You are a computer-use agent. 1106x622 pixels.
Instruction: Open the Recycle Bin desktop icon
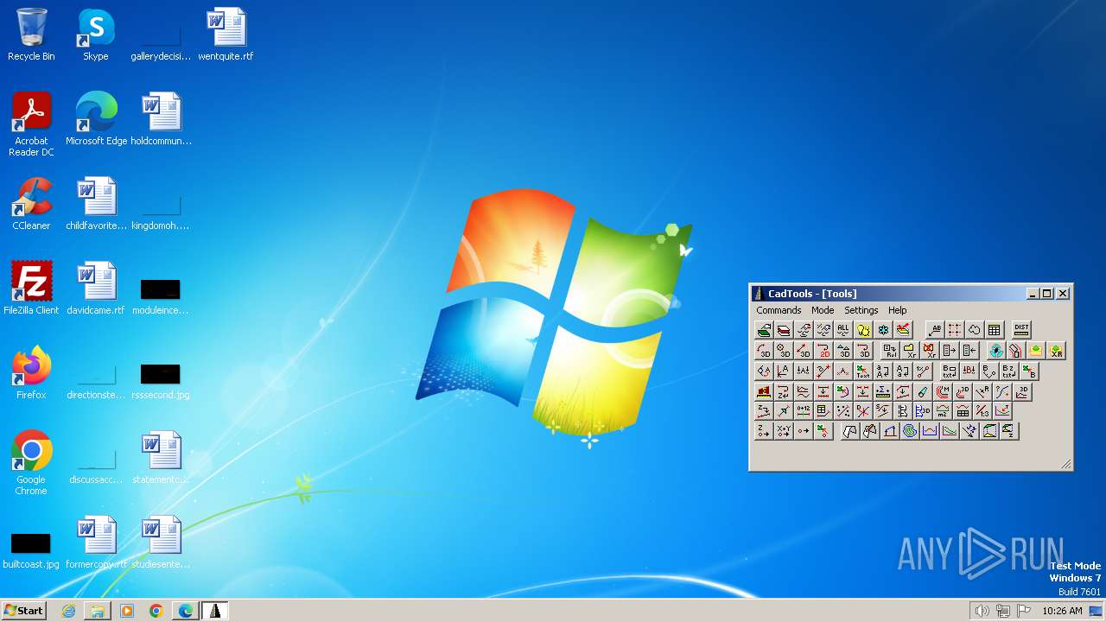pyautogui.click(x=31, y=35)
